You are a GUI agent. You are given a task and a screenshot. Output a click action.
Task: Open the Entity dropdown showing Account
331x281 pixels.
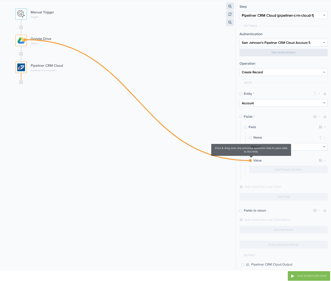click(x=283, y=103)
